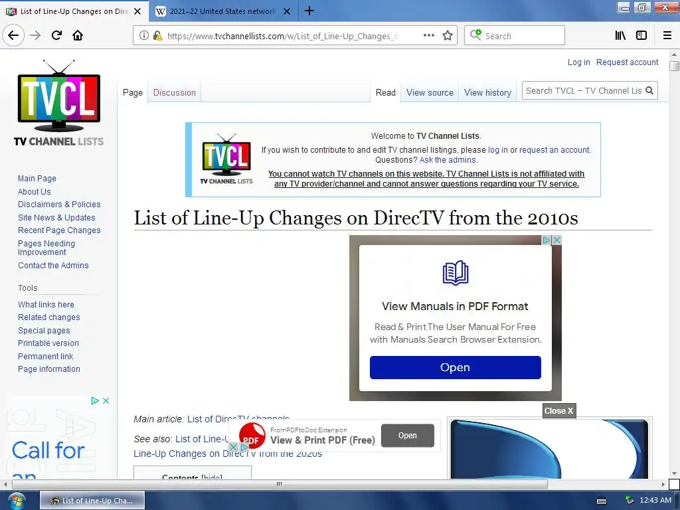This screenshot has height=510, width=680.
Task: Click the AdChoices icon on PDF manuals ad
Action: [x=547, y=240]
